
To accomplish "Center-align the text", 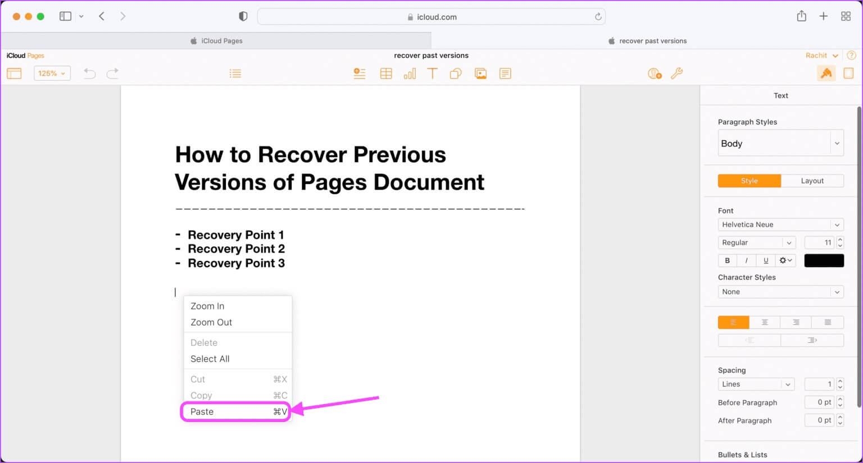I will tap(765, 322).
